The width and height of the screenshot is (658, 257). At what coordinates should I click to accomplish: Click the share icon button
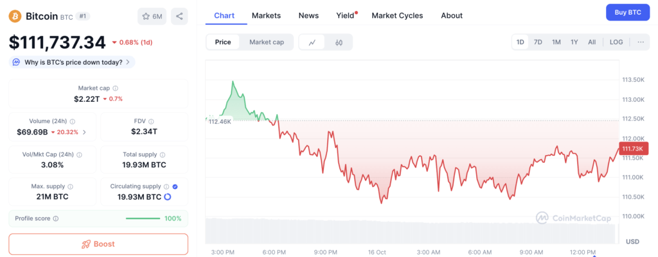tap(180, 16)
